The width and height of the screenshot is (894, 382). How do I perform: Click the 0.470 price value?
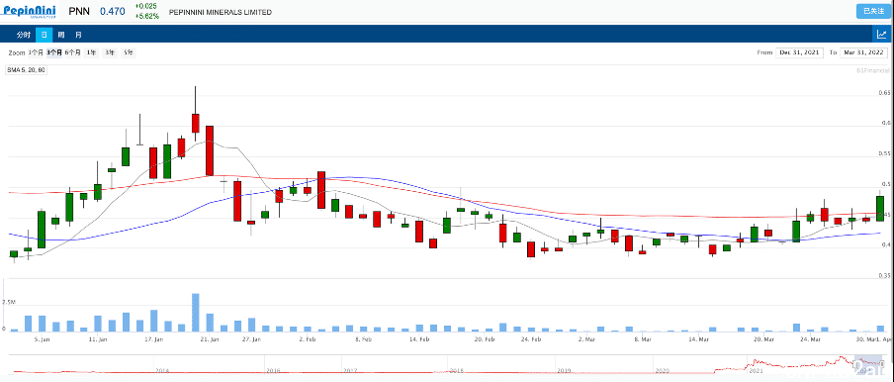coord(113,12)
